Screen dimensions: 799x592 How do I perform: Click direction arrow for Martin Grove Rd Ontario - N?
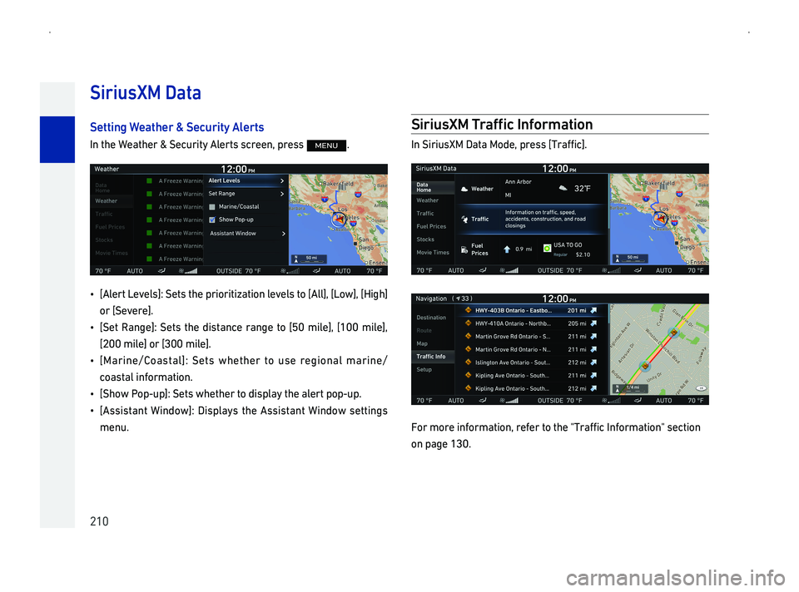click(593, 350)
